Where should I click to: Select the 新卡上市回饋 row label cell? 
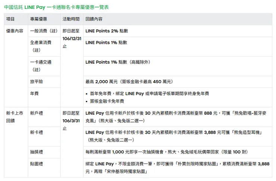(16, 142)
